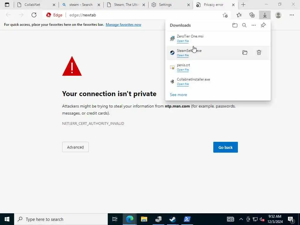Click the Steam file icon in downloads
Screen dimensions: 300x225
172,53
